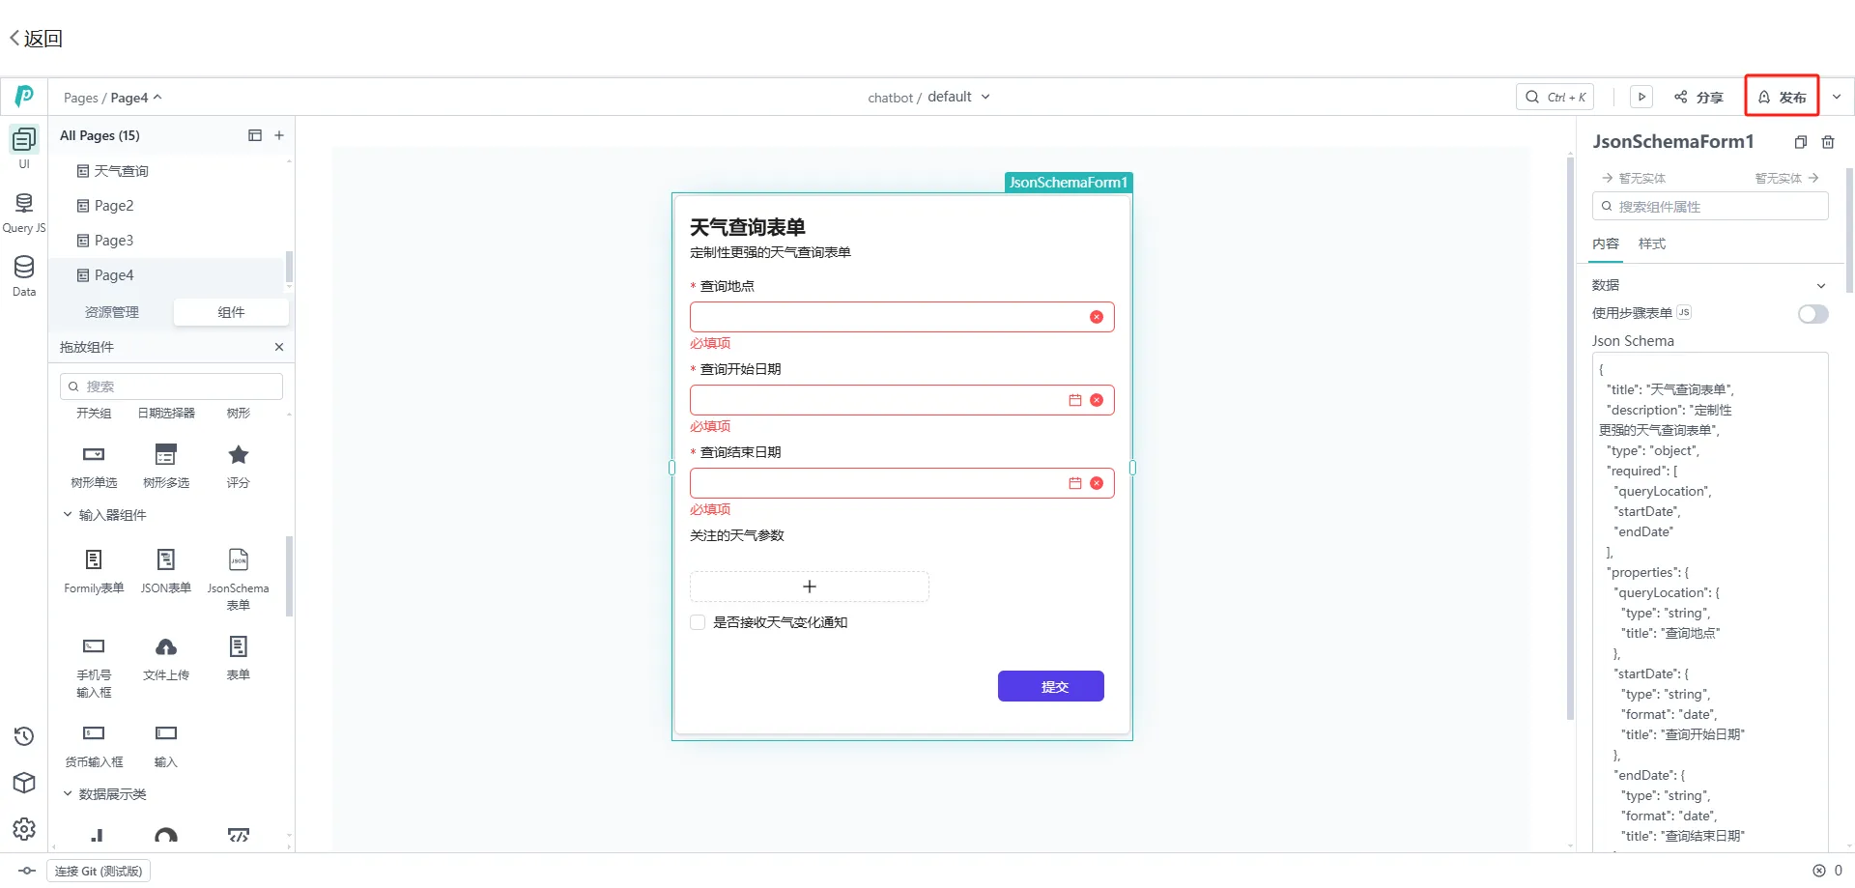Focus the component property search field
The image size is (1855, 888).
[x=1710, y=207]
